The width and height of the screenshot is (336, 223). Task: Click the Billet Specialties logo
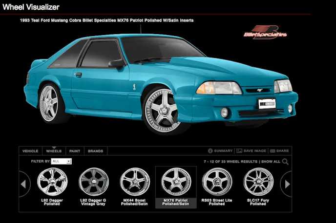(x=265, y=32)
